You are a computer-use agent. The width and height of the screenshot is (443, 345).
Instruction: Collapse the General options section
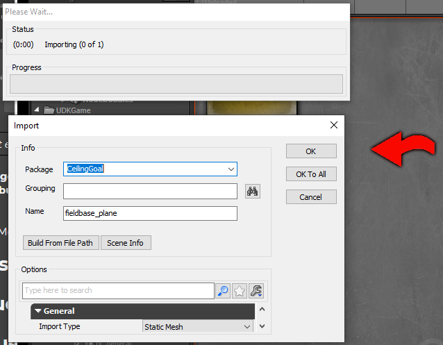tap(38, 311)
